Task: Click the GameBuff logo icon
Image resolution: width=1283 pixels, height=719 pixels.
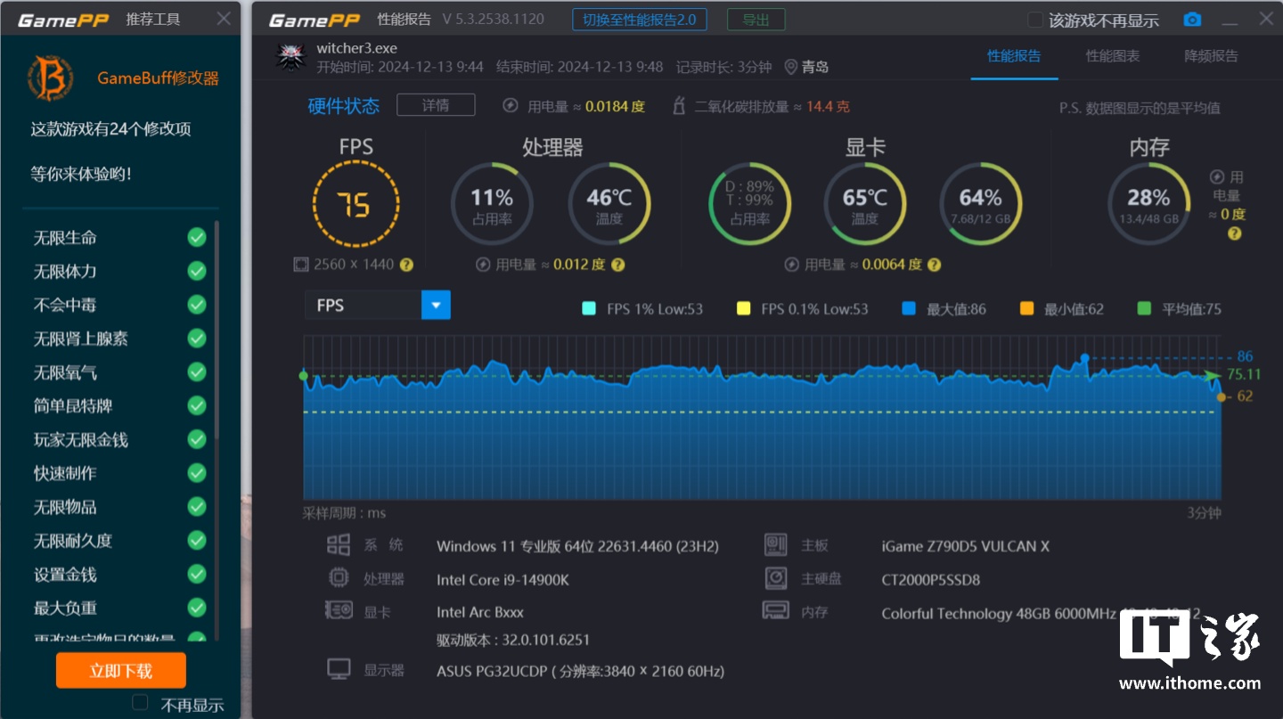Action: point(50,78)
